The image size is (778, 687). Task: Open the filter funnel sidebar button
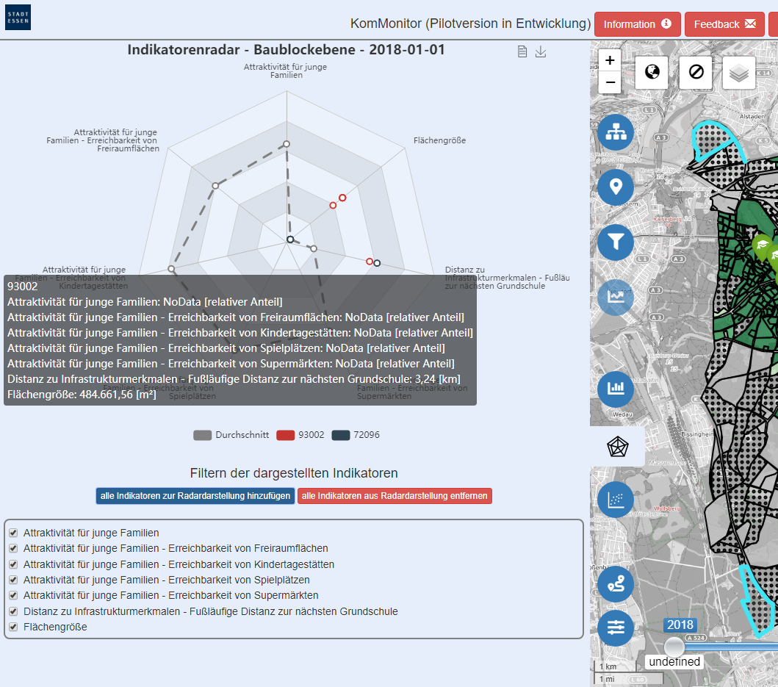click(615, 242)
